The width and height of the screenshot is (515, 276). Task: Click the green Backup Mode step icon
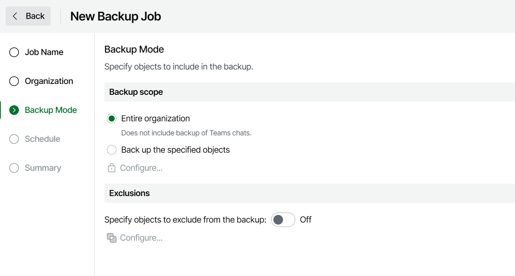pyautogui.click(x=14, y=110)
